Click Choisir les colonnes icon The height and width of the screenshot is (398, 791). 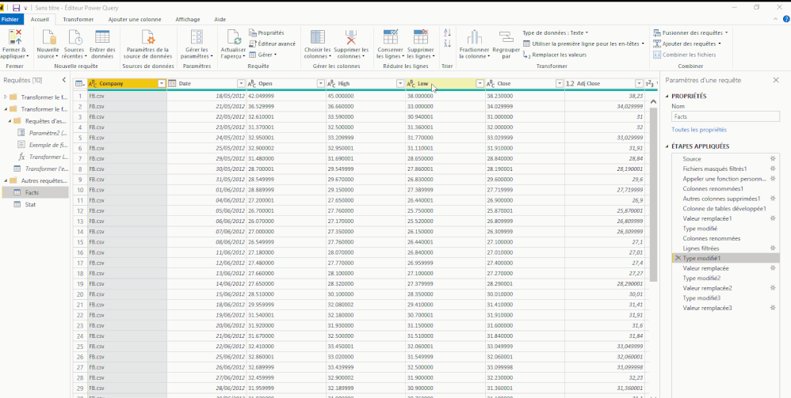(x=318, y=37)
